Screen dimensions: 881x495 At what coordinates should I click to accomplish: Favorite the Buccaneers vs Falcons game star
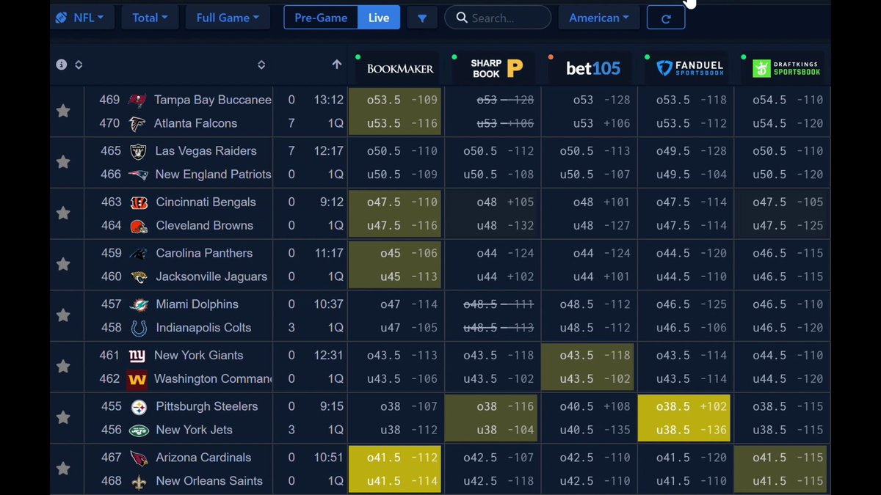(x=63, y=111)
